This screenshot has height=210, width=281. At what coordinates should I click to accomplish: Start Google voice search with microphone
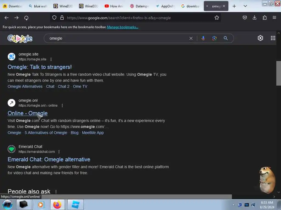[x=203, y=38]
